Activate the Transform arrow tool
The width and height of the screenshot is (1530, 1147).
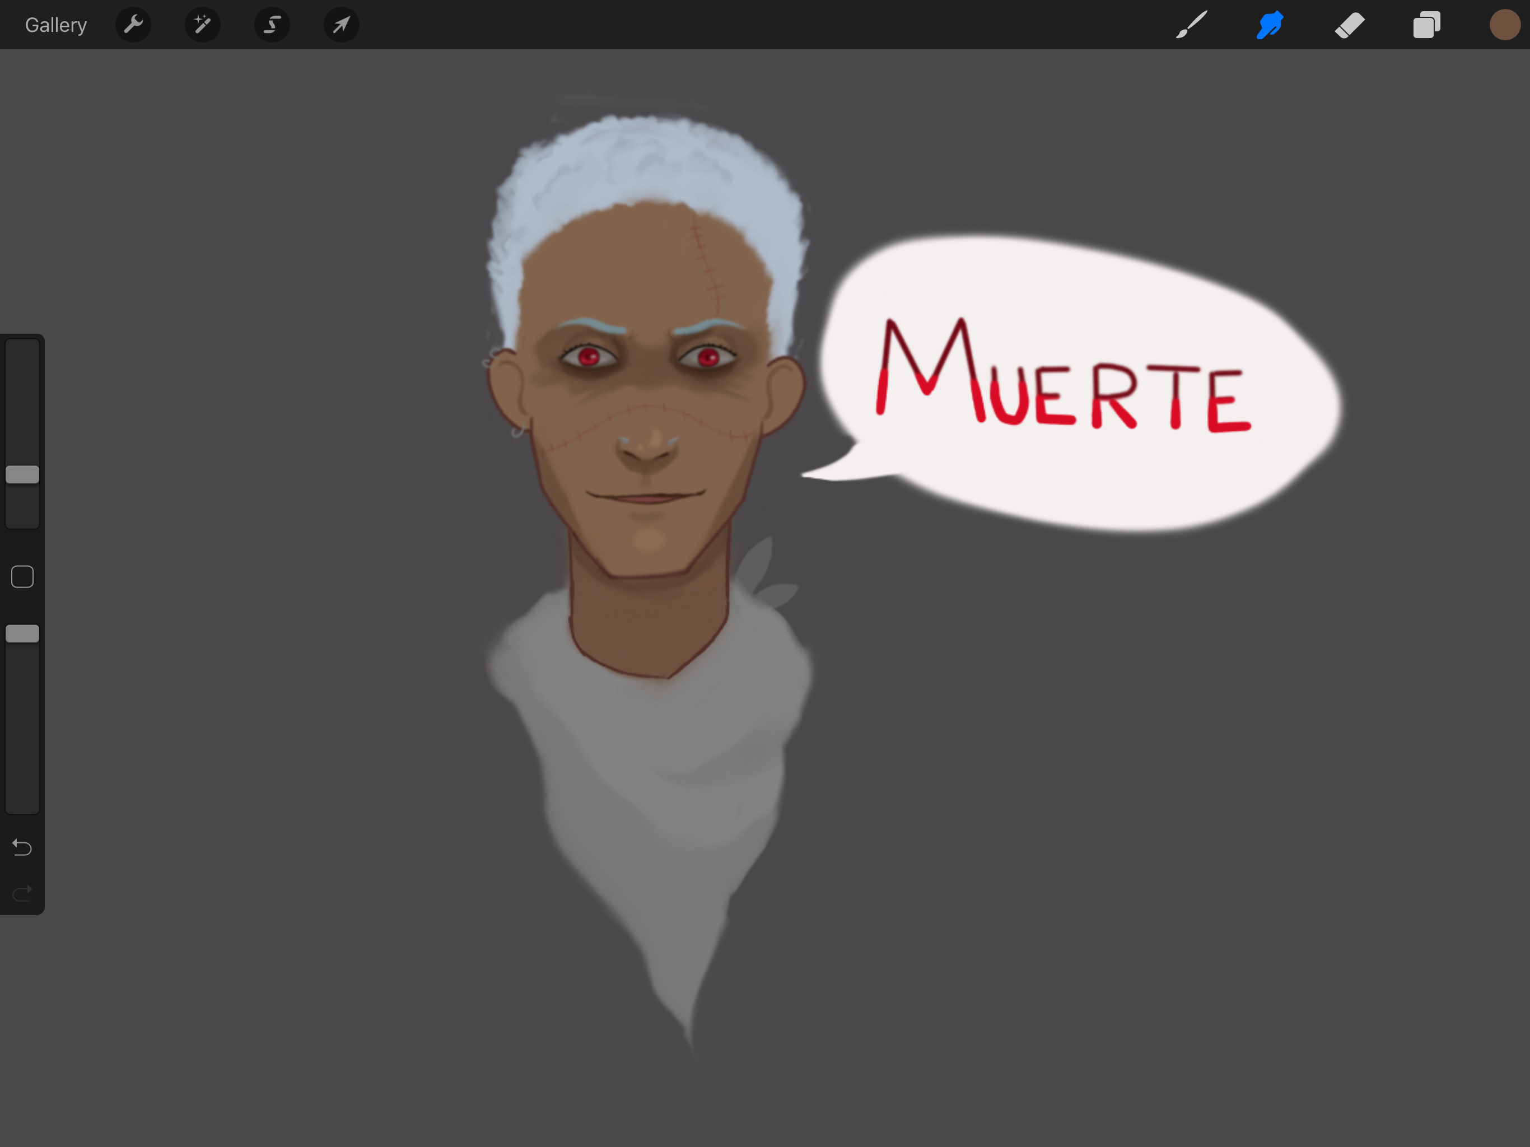point(341,25)
